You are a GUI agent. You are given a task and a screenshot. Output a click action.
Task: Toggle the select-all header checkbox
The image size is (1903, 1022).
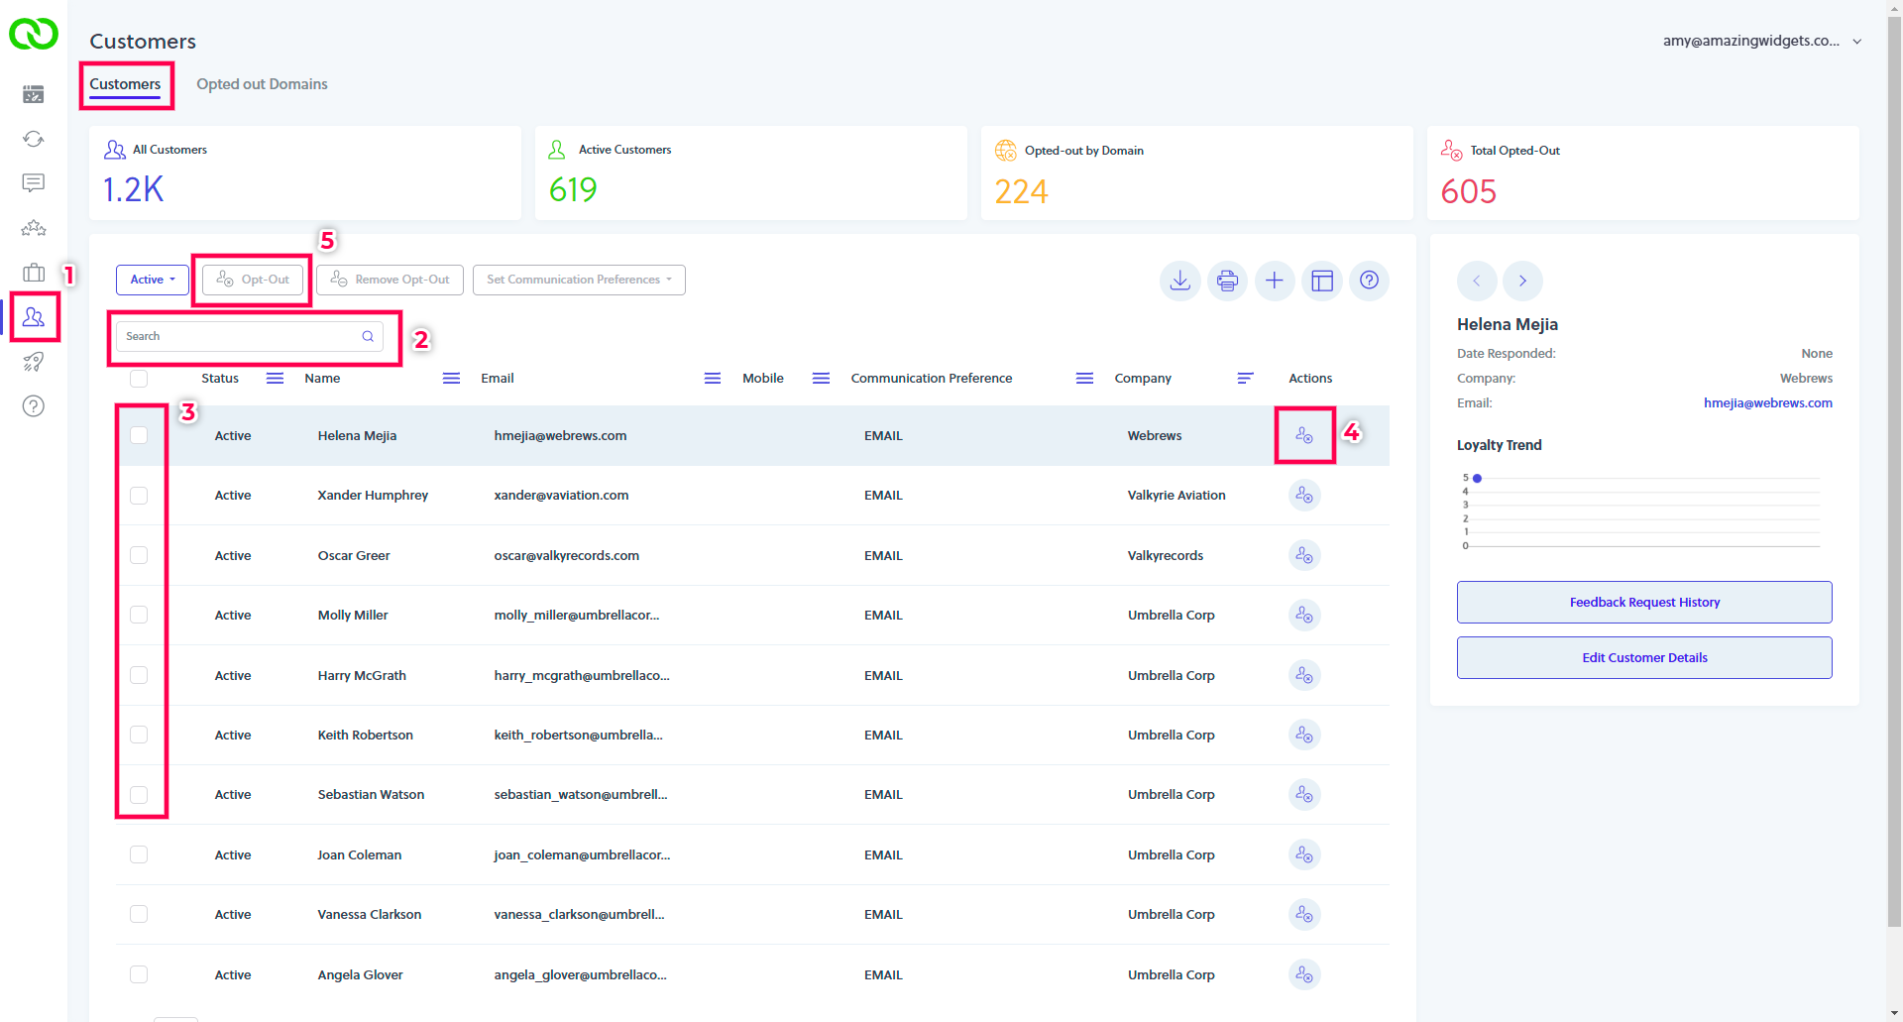click(x=139, y=379)
